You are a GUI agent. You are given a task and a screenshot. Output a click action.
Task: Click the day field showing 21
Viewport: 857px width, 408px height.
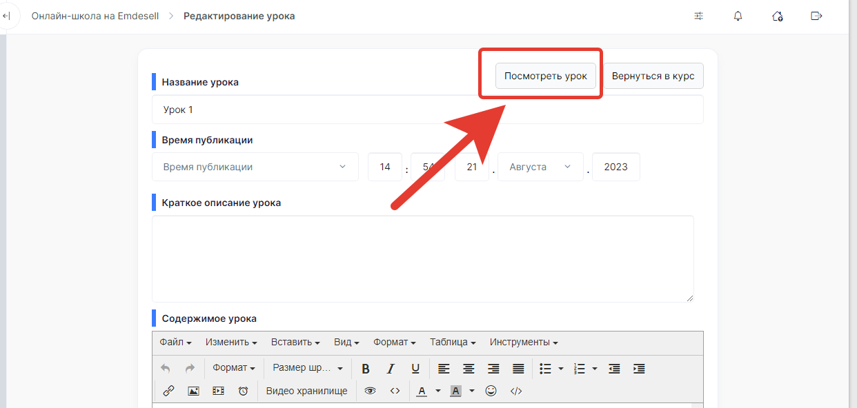pyautogui.click(x=472, y=167)
